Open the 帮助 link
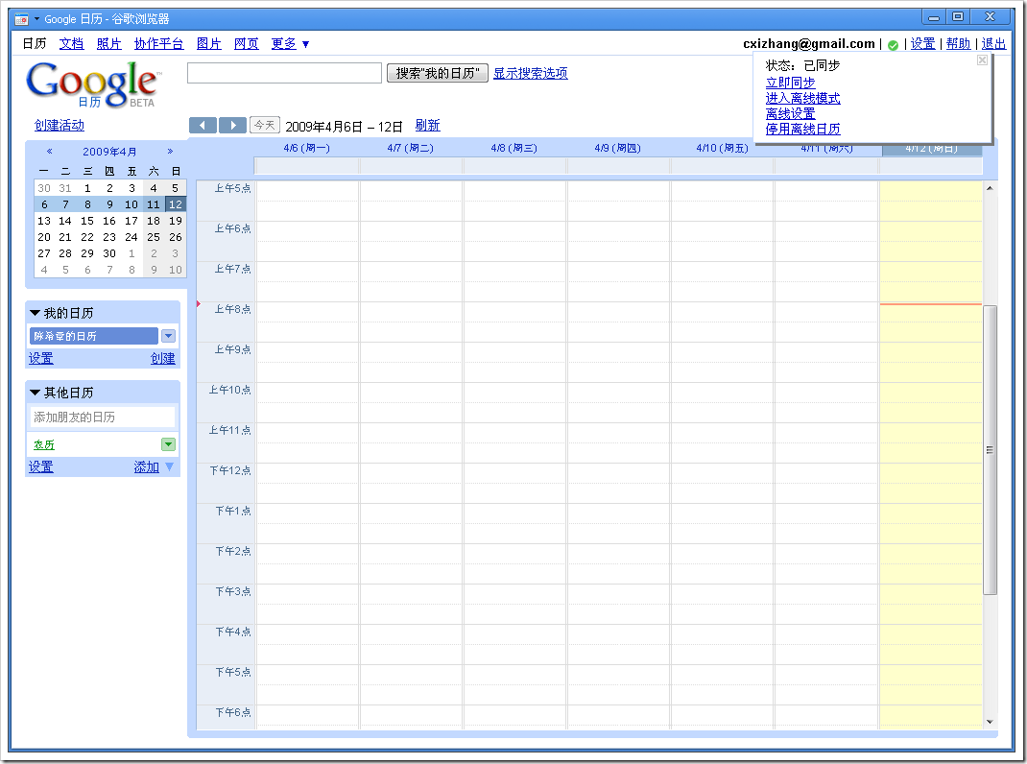1027x764 pixels. click(958, 44)
